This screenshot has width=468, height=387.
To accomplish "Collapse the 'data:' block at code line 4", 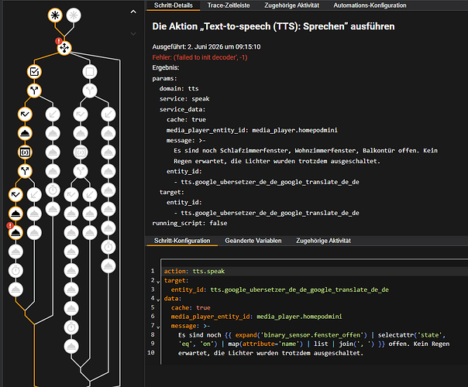I will [158, 300].
